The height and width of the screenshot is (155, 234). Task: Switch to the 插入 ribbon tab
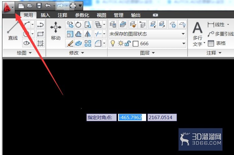coord(45,15)
